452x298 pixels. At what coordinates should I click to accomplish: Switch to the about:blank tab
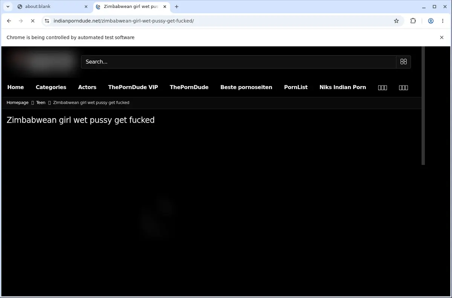click(52, 6)
